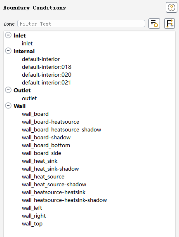Click the toggle tree view icon

(170, 23)
